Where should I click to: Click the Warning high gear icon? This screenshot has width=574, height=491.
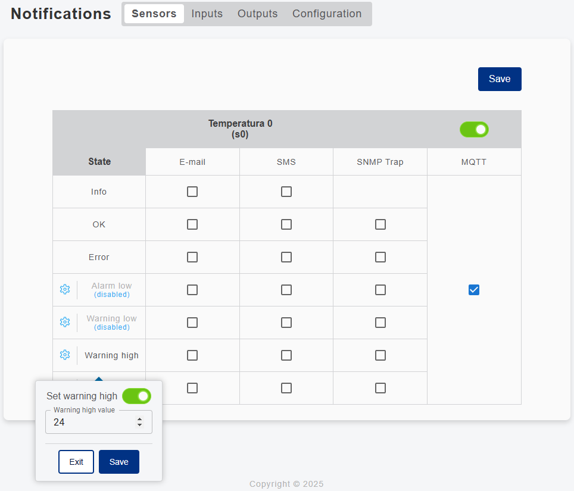point(65,355)
